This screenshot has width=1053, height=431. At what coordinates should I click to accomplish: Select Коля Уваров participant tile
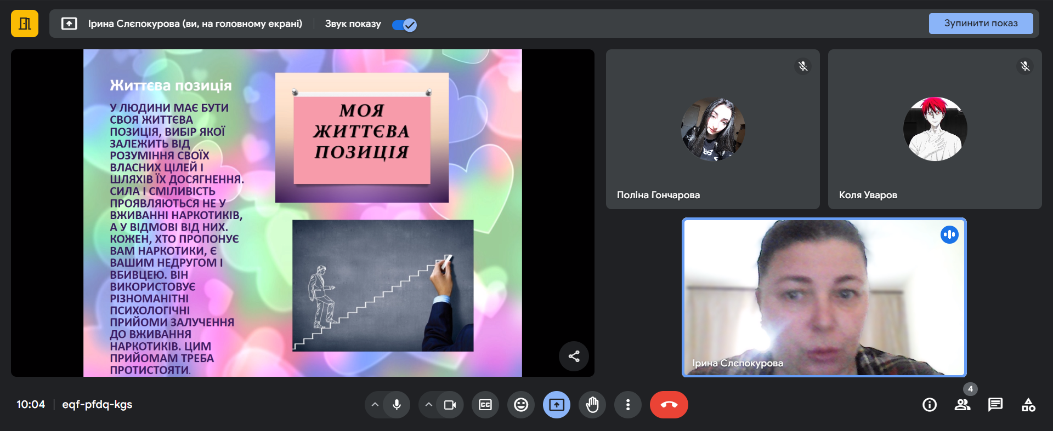click(x=935, y=129)
